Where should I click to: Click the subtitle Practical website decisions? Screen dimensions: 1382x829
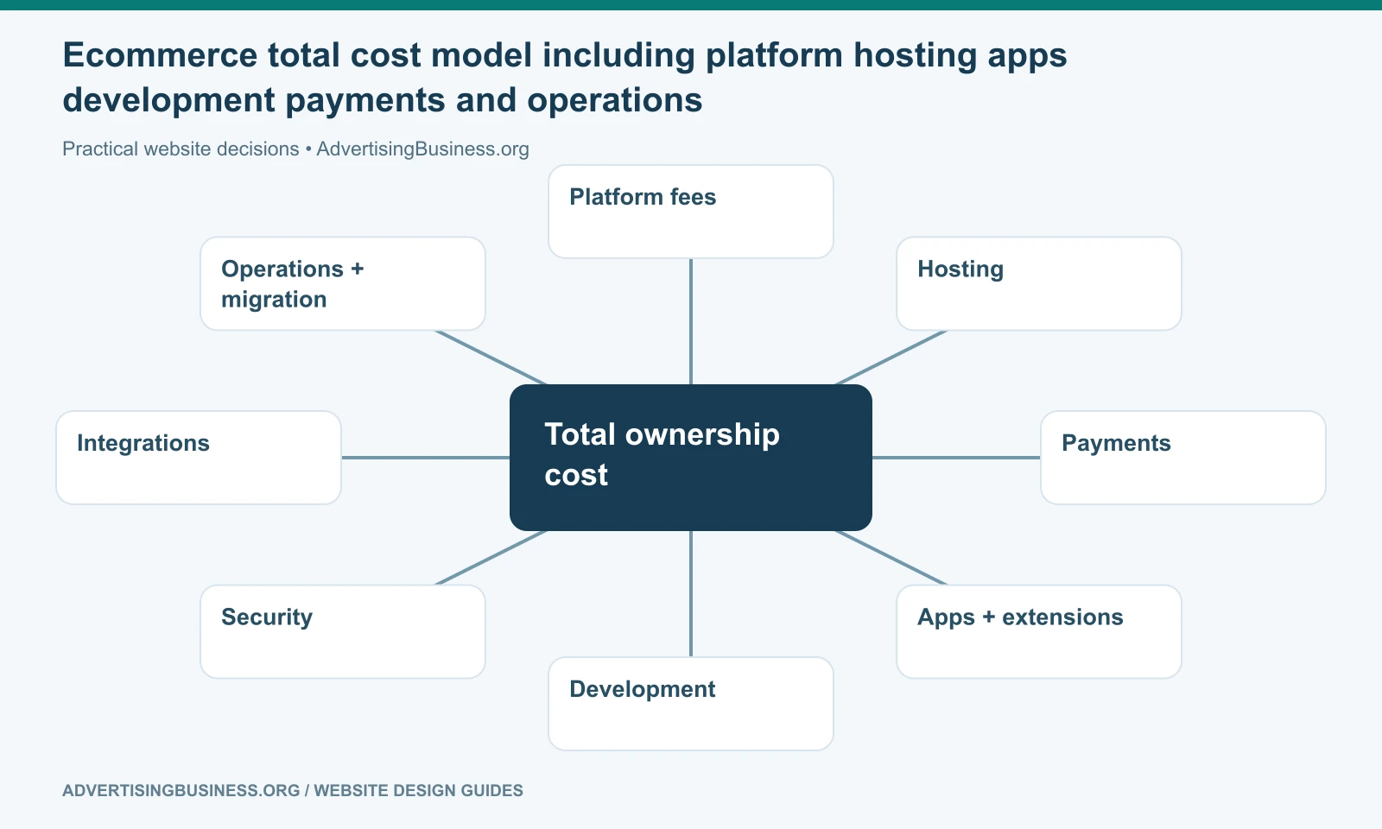(x=181, y=149)
